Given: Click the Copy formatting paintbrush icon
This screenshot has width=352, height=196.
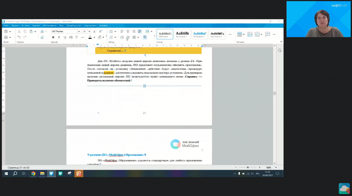Looking at the screenshot, I should [x=42, y=32].
